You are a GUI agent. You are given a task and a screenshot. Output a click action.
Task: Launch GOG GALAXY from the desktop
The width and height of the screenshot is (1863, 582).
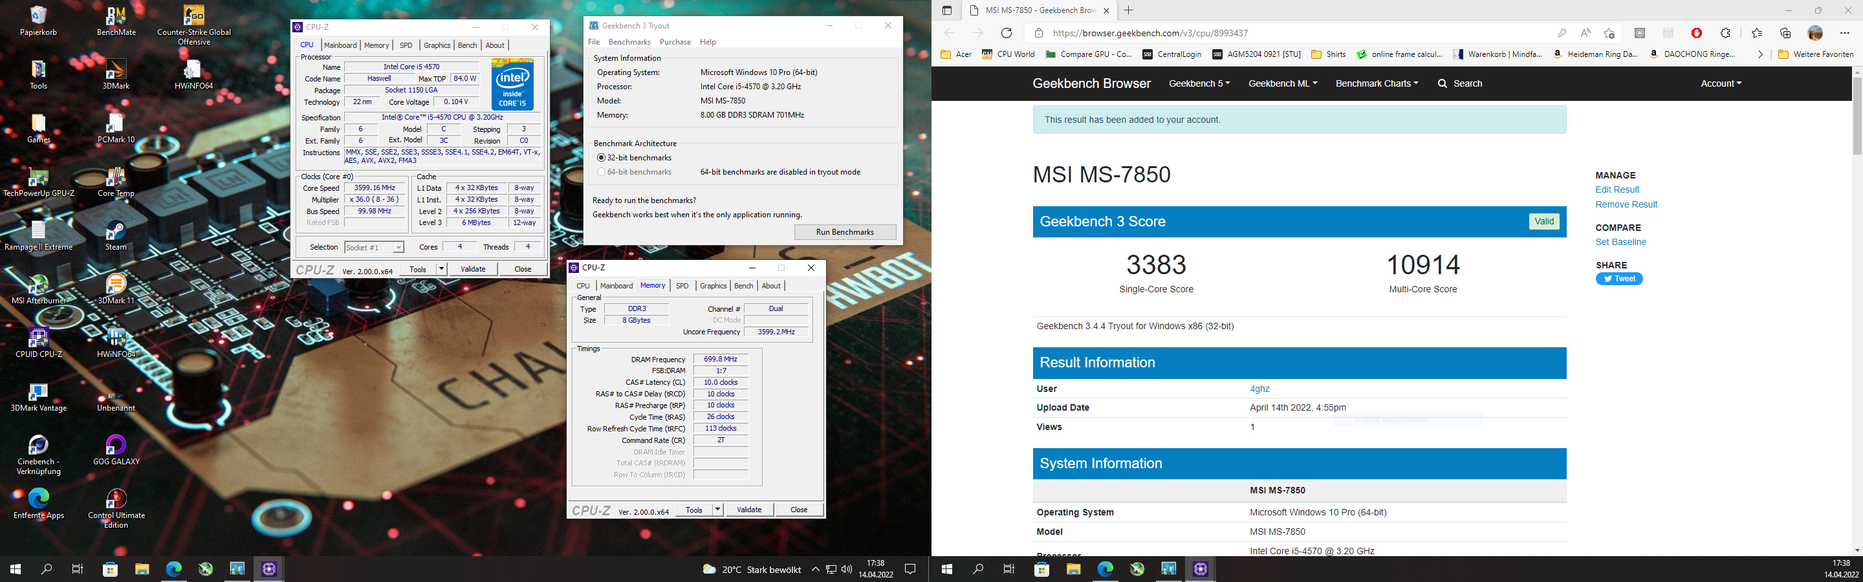tap(116, 449)
